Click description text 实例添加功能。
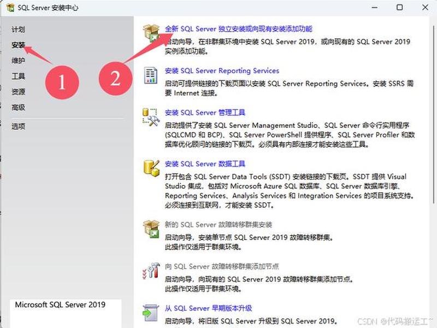Screen dimensions: 437x328 186,51
